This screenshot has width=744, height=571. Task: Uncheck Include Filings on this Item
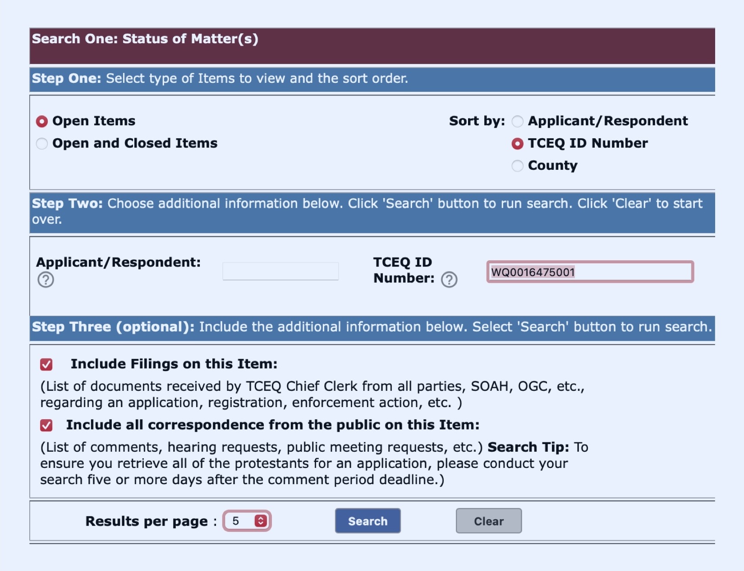[x=46, y=364]
